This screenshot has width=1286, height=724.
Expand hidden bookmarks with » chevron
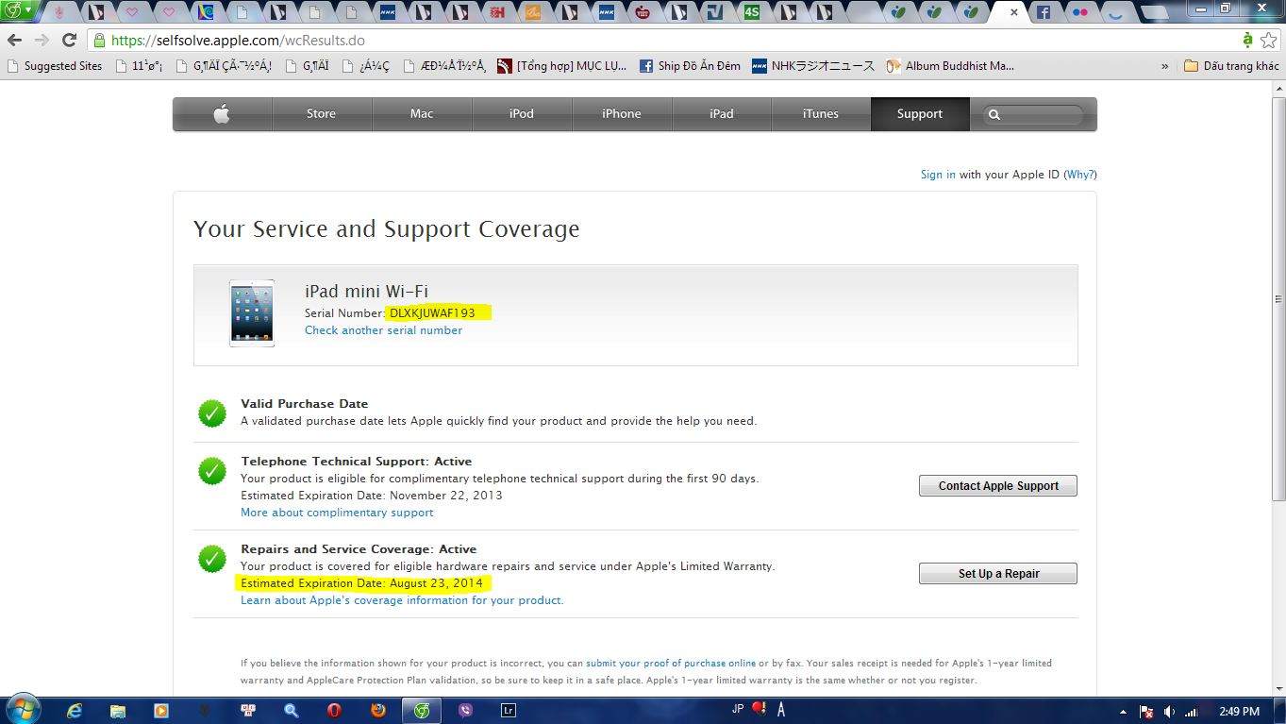(x=1164, y=66)
